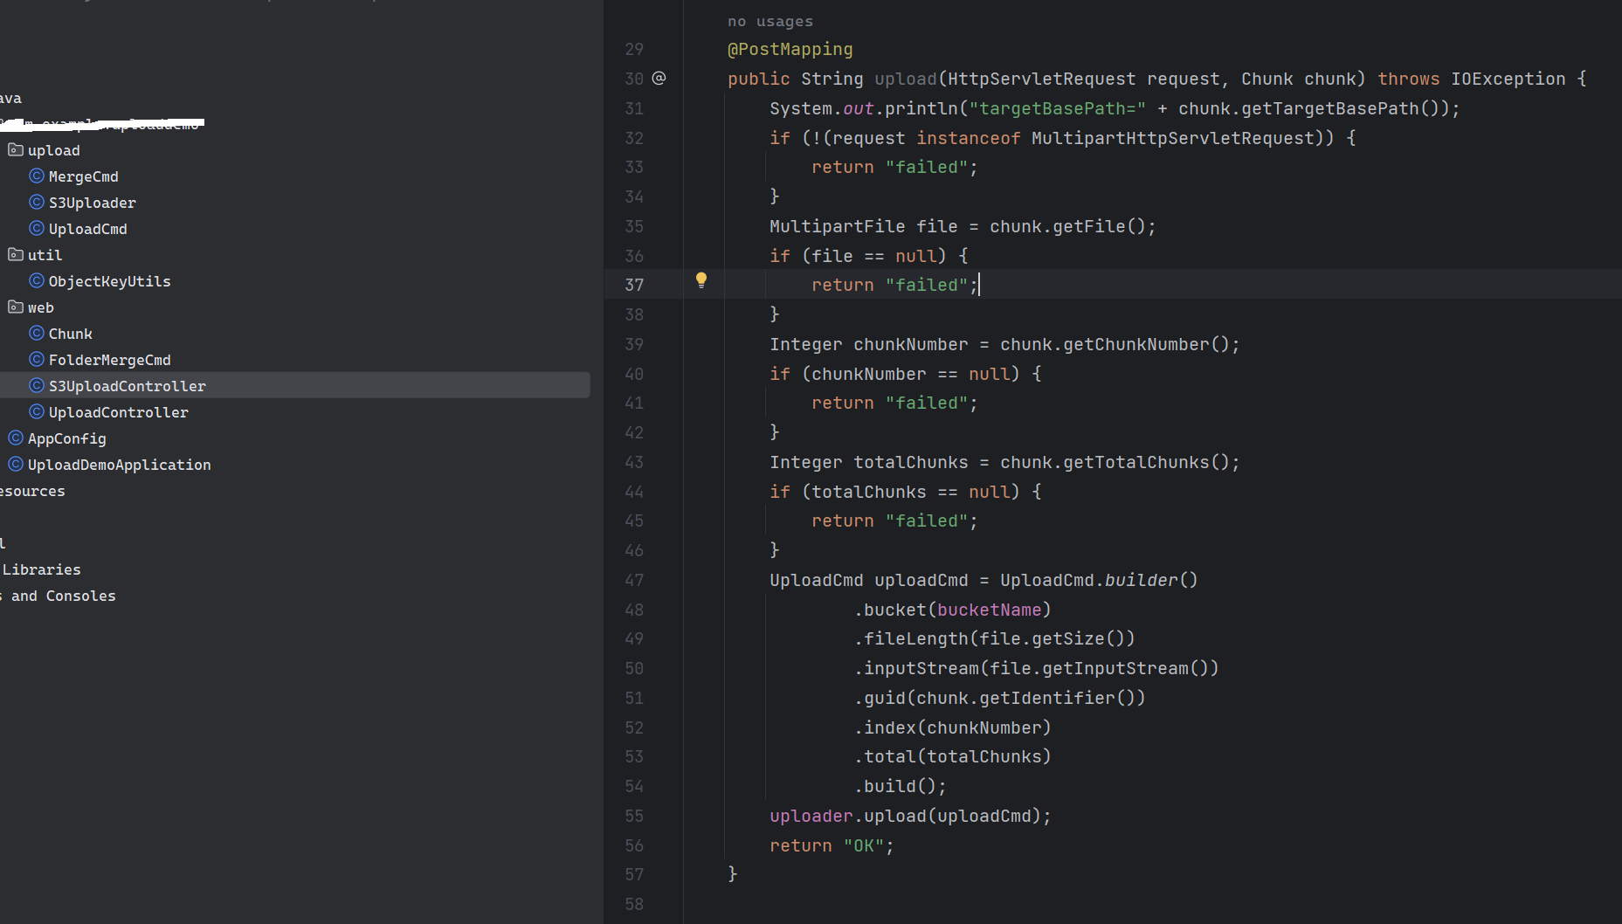
Task: Click MultipartFile type on line 35
Action: coord(838,226)
